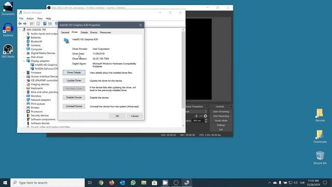Open the Recycle Bin
Viewport: 332px width, 187px height.
tap(320, 157)
